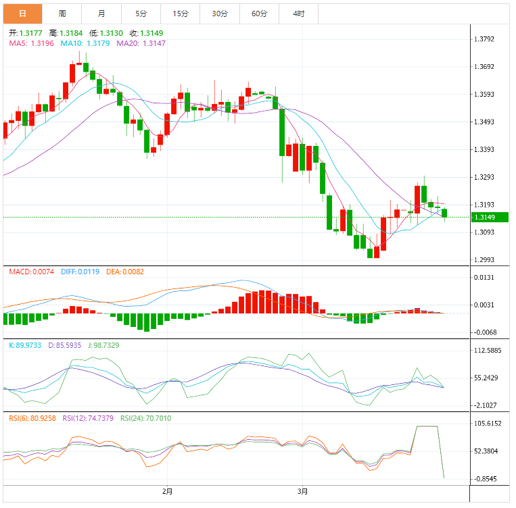Click the MA20: 1.3147 label
This screenshot has width=516, height=508.
(x=141, y=43)
